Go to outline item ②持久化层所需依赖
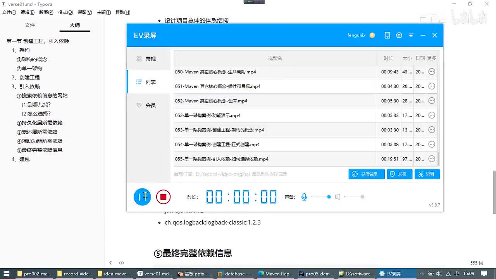This screenshot has width=496, height=279. click(40, 123)
